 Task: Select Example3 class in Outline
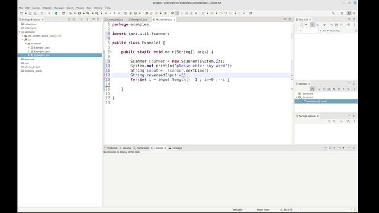tap(308, 97)
